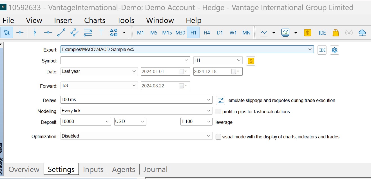Expand the leverage 1:100 dropdown
371x179 pixels.
point(209,122)
